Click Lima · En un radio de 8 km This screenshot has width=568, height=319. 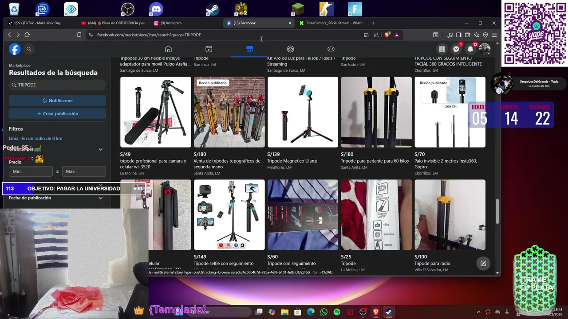click(x=35, y=138)
